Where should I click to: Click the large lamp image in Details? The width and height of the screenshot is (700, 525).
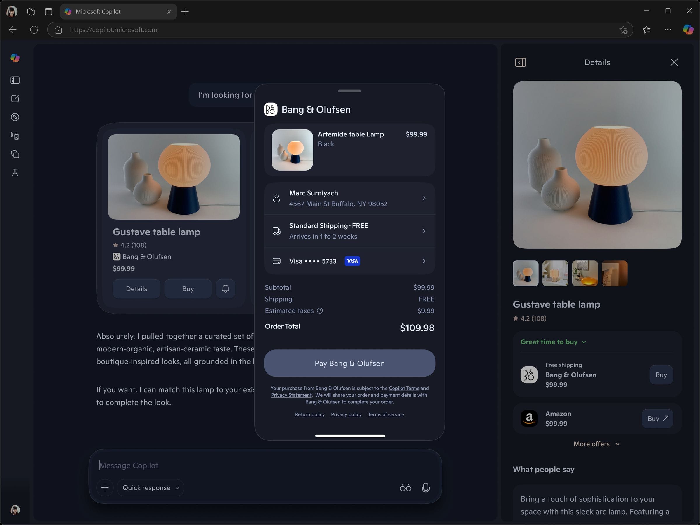597,165
